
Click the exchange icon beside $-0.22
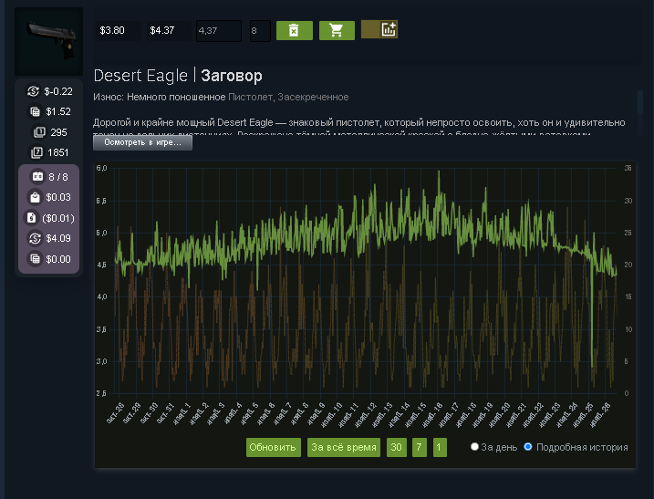click(34, 91)
